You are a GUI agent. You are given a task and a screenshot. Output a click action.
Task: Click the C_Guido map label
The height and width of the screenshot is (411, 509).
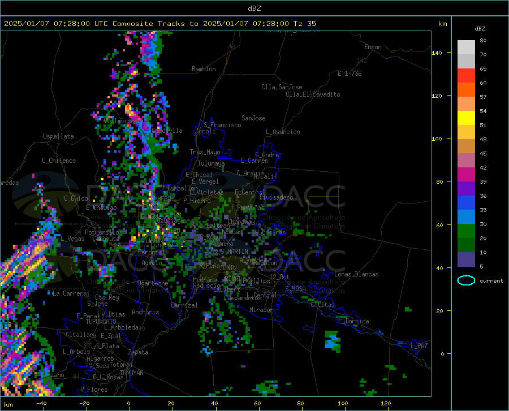[76, 198]
